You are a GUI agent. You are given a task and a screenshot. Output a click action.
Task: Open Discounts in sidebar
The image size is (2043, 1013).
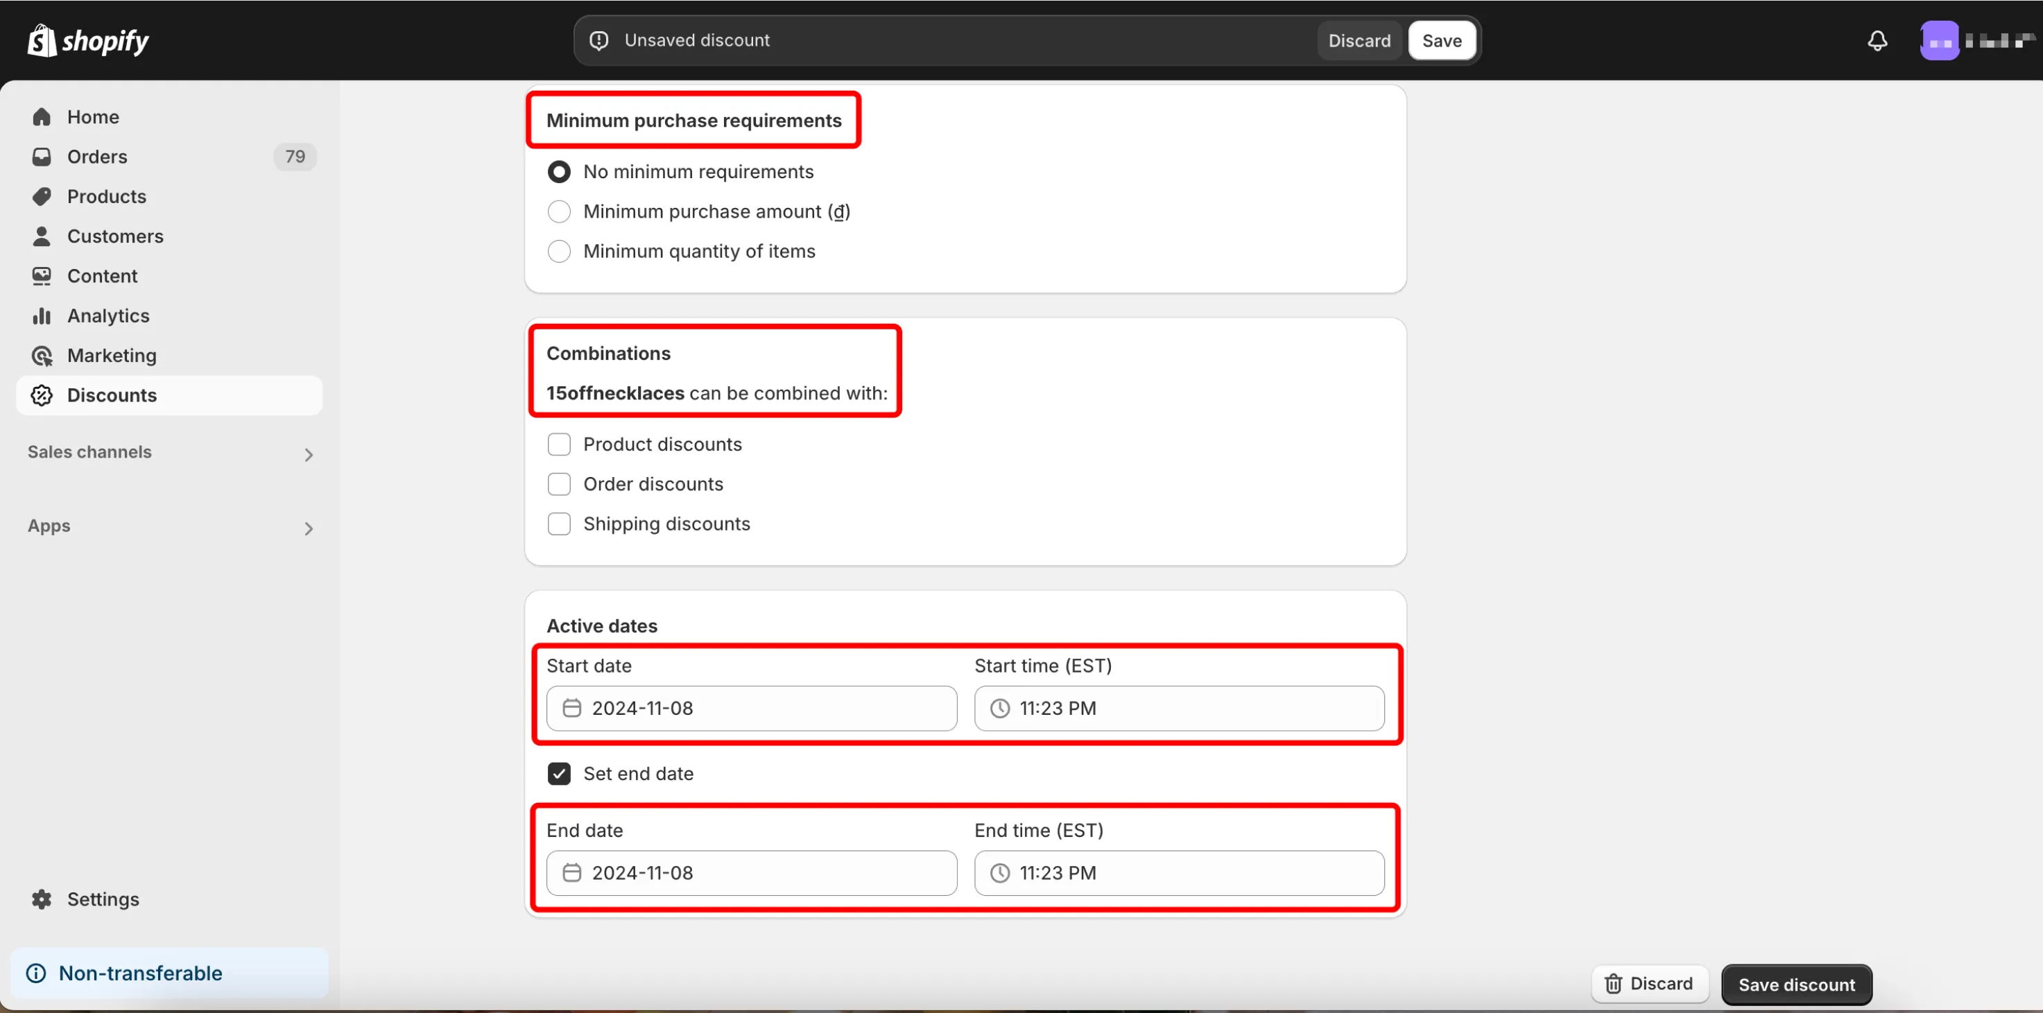(169, 395)
